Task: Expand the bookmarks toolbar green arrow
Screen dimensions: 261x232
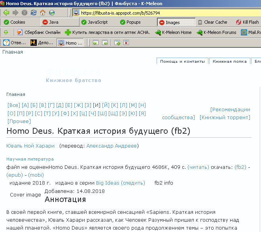Action: tap(6, 32)
